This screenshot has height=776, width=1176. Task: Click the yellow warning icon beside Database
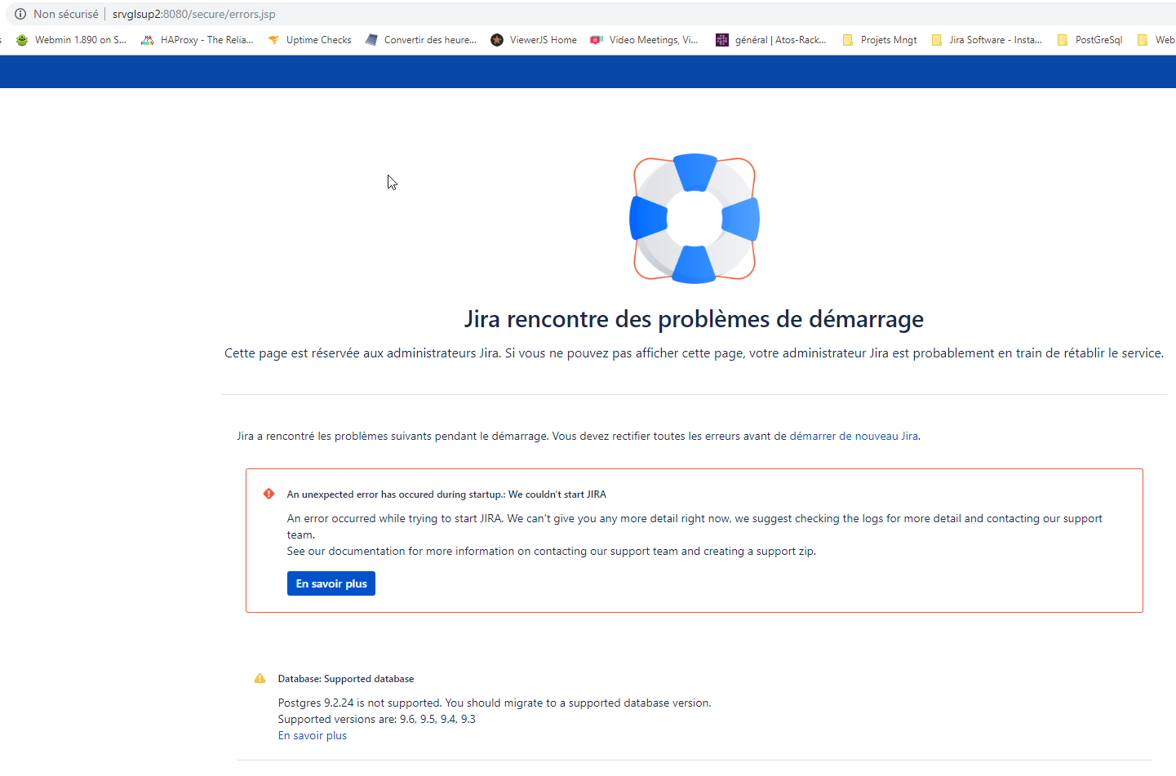click(x=260, y=678)
